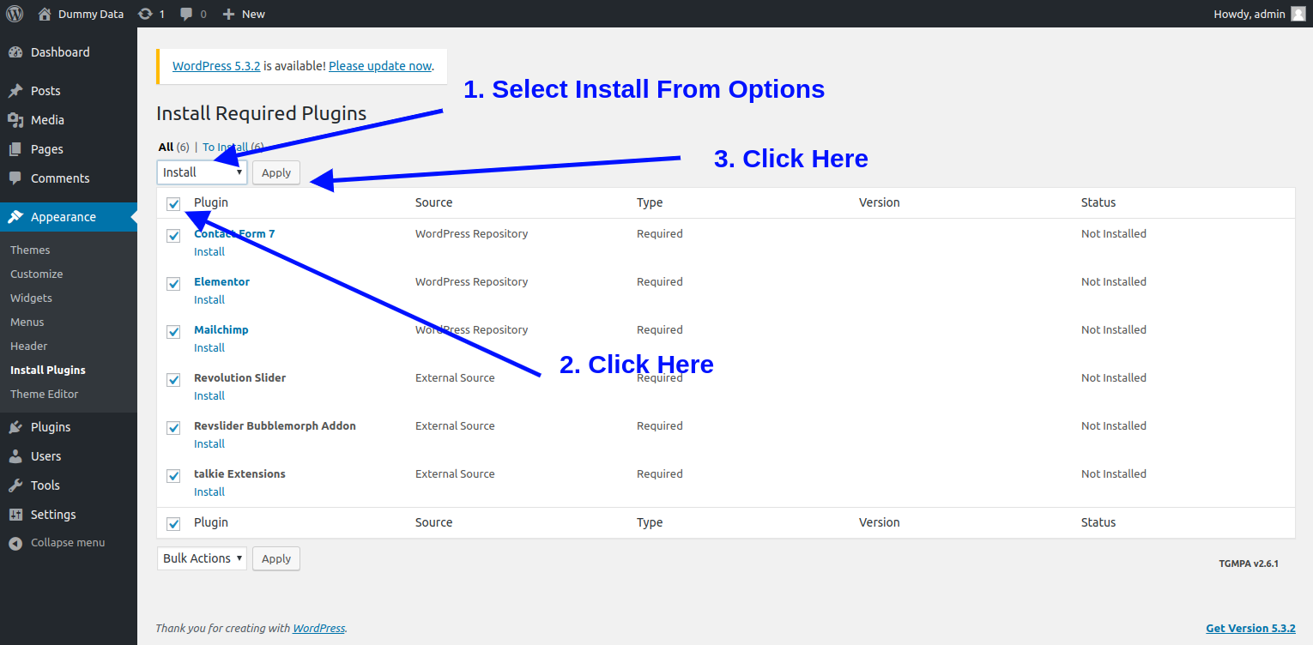Click Get Version 5.3.2 link
This screenshot has width=1313, height=645.
1250,629
